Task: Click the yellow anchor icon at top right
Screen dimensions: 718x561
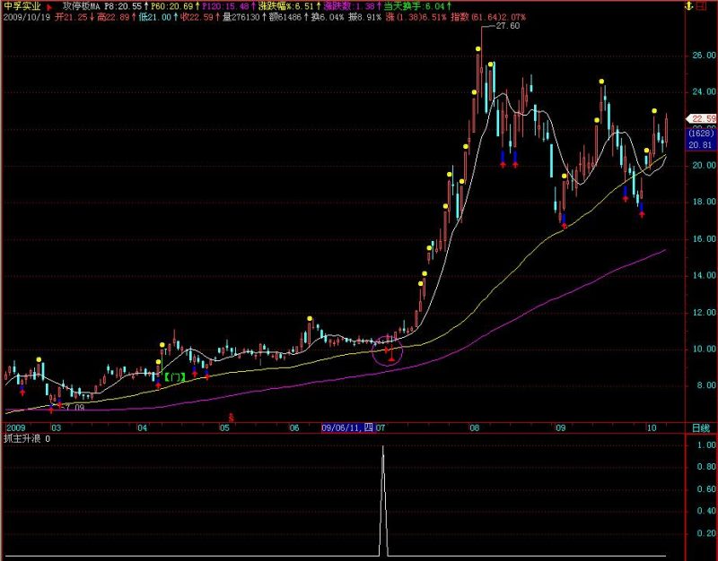Action: click(x=687, y=6)
